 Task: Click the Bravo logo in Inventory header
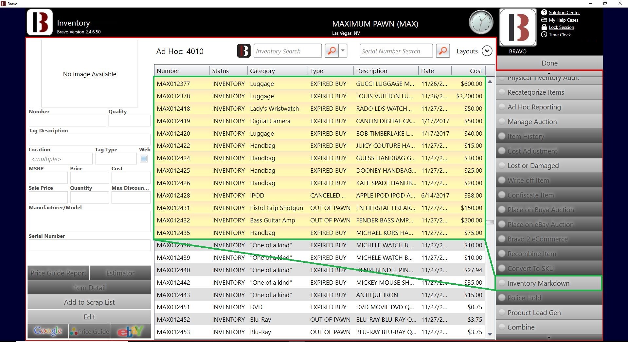point(40,22)
